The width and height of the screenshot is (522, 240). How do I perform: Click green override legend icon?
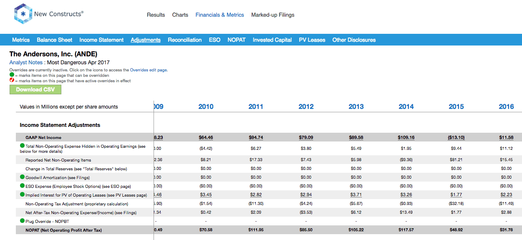click(x=12, y=76)
